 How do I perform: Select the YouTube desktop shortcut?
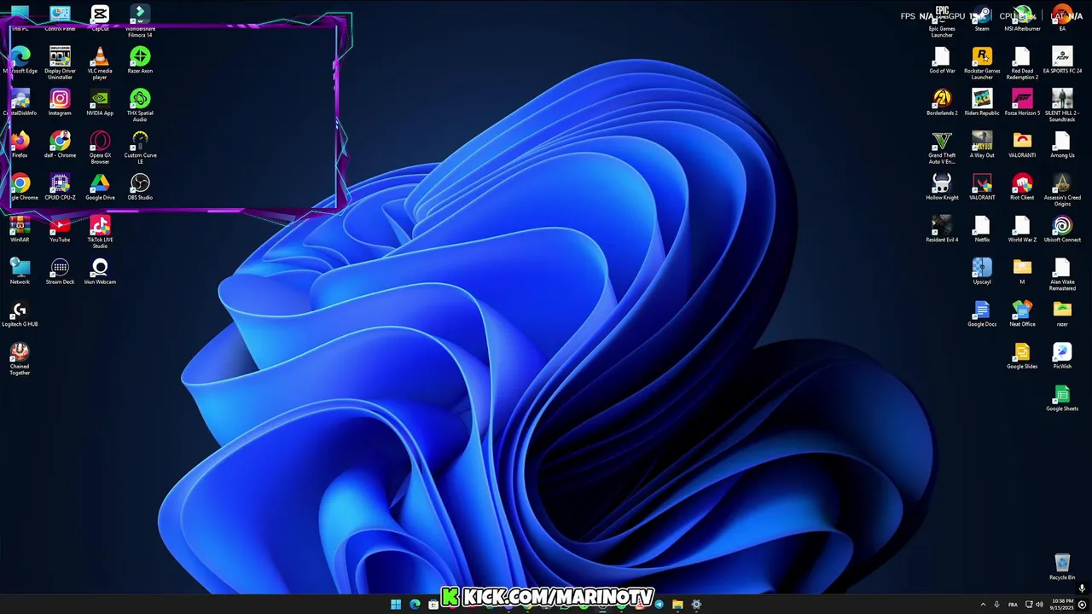click(60, 229)
